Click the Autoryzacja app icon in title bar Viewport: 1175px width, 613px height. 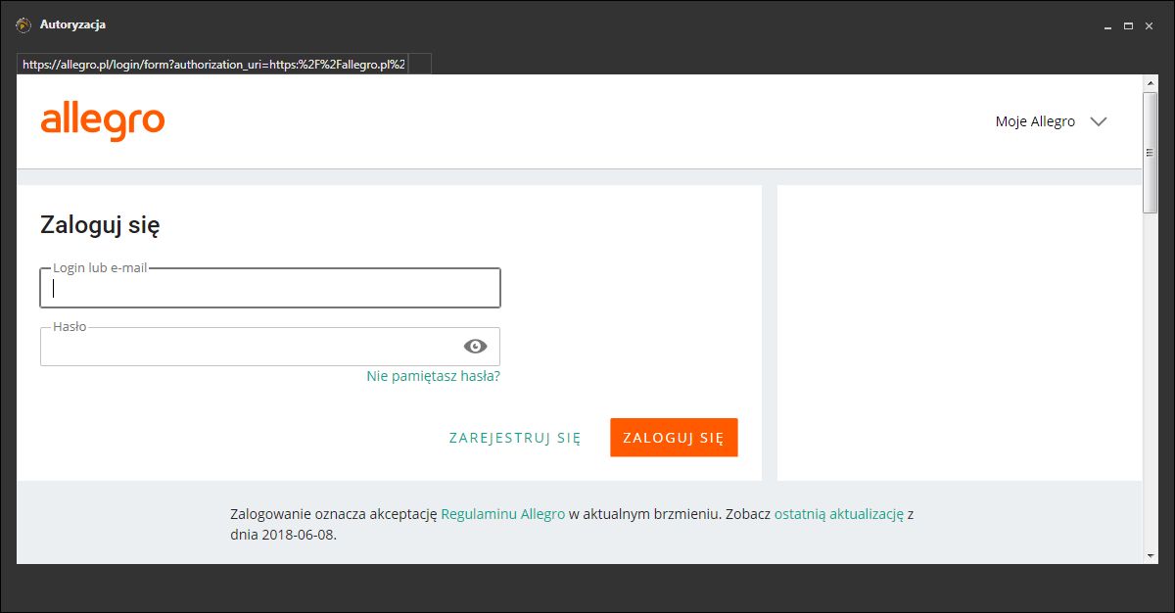click(x=23, y=24)
